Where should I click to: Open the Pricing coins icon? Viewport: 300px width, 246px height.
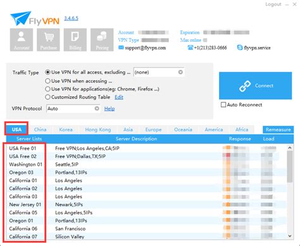point(102,40)
